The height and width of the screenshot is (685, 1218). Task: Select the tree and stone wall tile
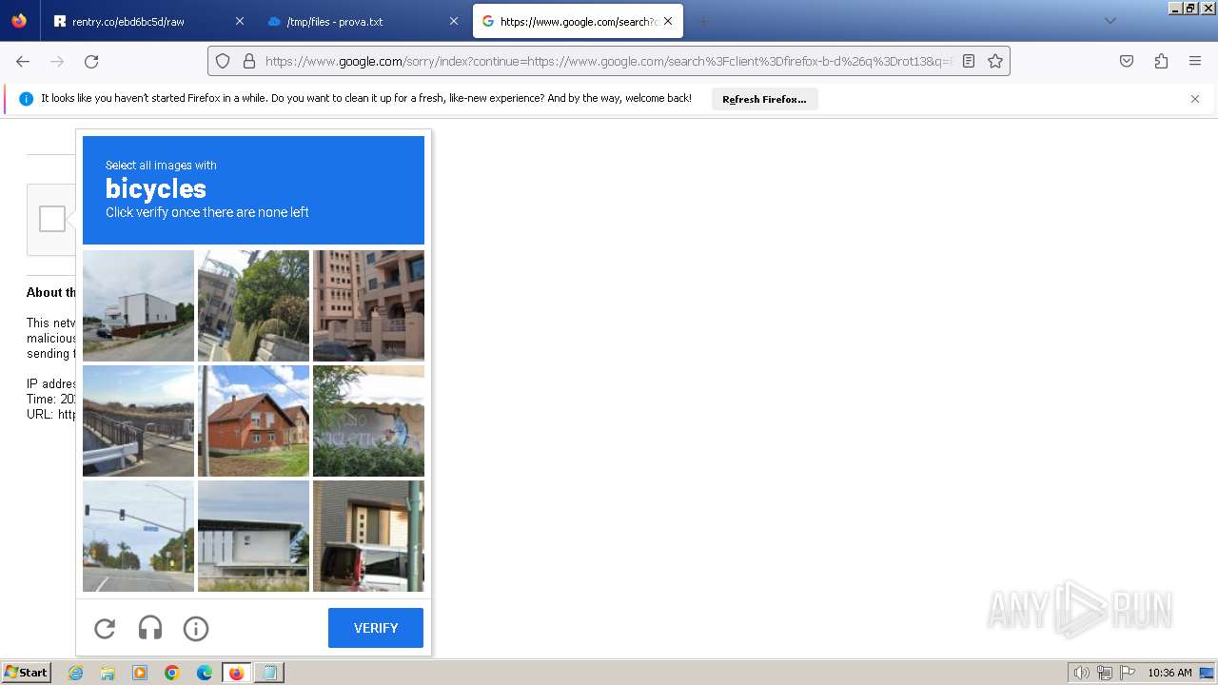(x=253, y=305)
